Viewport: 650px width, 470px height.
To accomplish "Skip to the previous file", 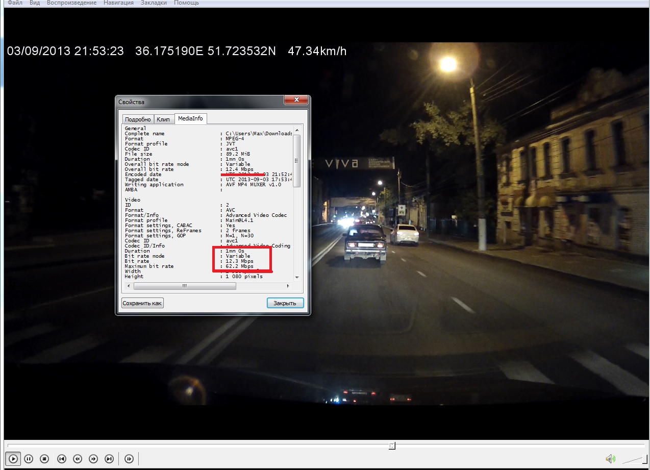I will point(61,459).
